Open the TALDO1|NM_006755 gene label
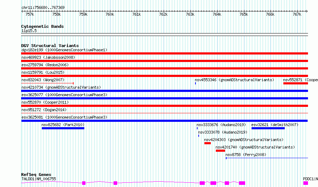This screenshot has width=318, height=187. coord(39,179)
